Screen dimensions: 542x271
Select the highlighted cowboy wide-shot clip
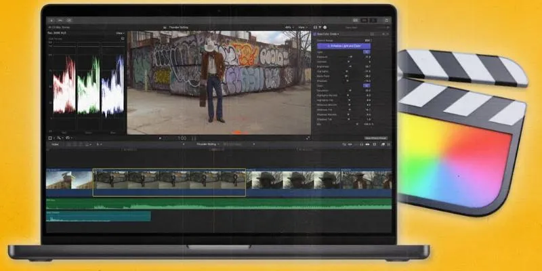pos(169,182)
